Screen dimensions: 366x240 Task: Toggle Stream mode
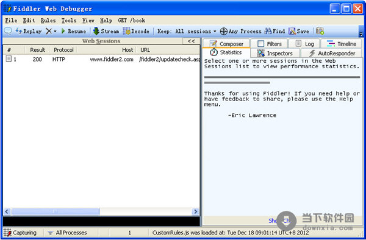point(106,31)
